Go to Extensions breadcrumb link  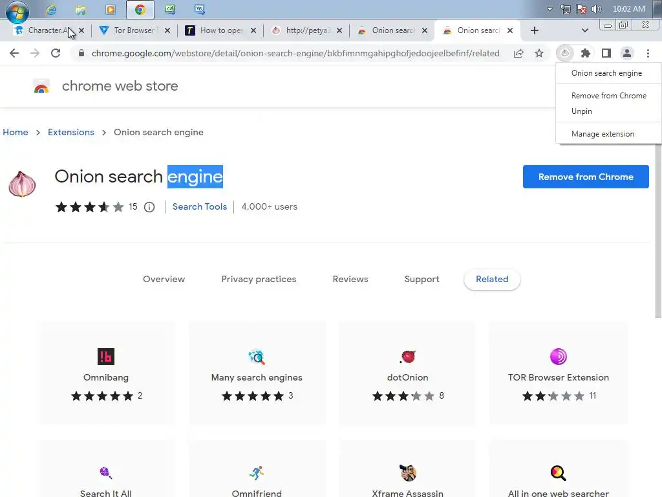[x=71, y=132]
